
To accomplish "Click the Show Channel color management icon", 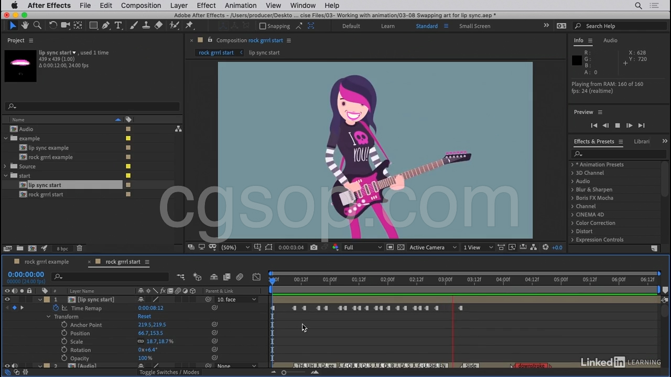I will tap(335, 248).
